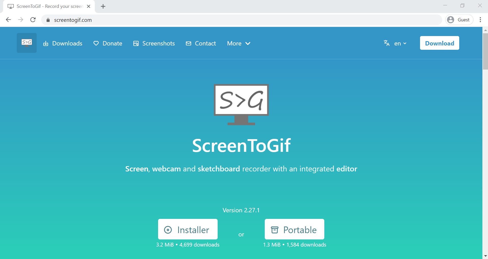Image resolution: width=488 pixels, height=259 pixels.
Task: Expand the More dropdown menu
Action: pos(239,43)
